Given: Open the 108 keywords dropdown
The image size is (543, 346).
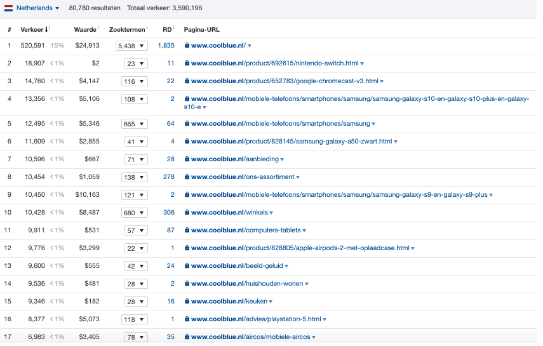Looking at the screenshot, I should pyautogui.click(x=135, y=99).
